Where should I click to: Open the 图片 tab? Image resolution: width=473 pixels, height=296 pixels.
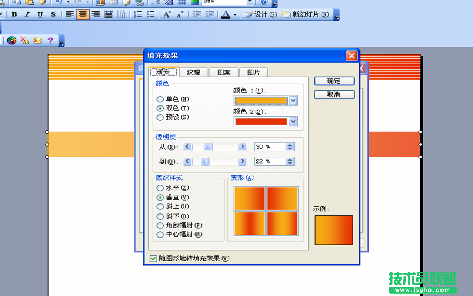pos(253,73)
